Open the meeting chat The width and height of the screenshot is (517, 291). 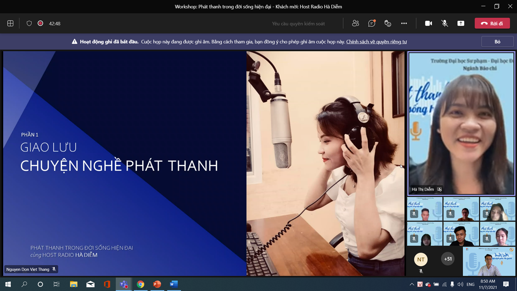click(x=371, y=23)
